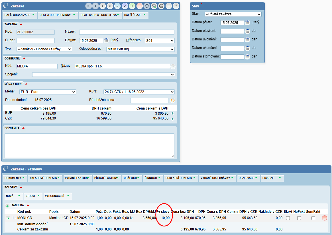Expand the Měna currency dropdown
The height and width of the screenshot is (235, 332).
pos(48,92)
